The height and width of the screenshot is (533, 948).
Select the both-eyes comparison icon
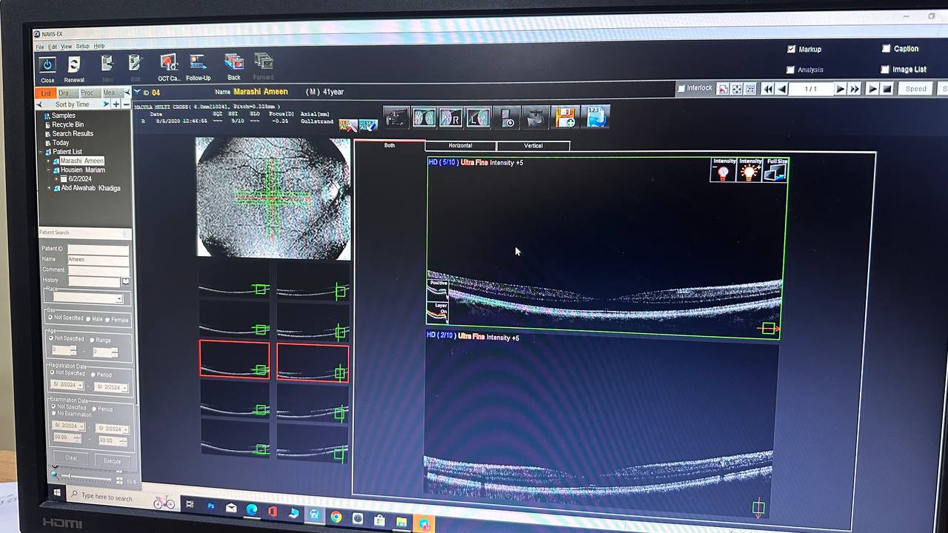pos(423,118)
